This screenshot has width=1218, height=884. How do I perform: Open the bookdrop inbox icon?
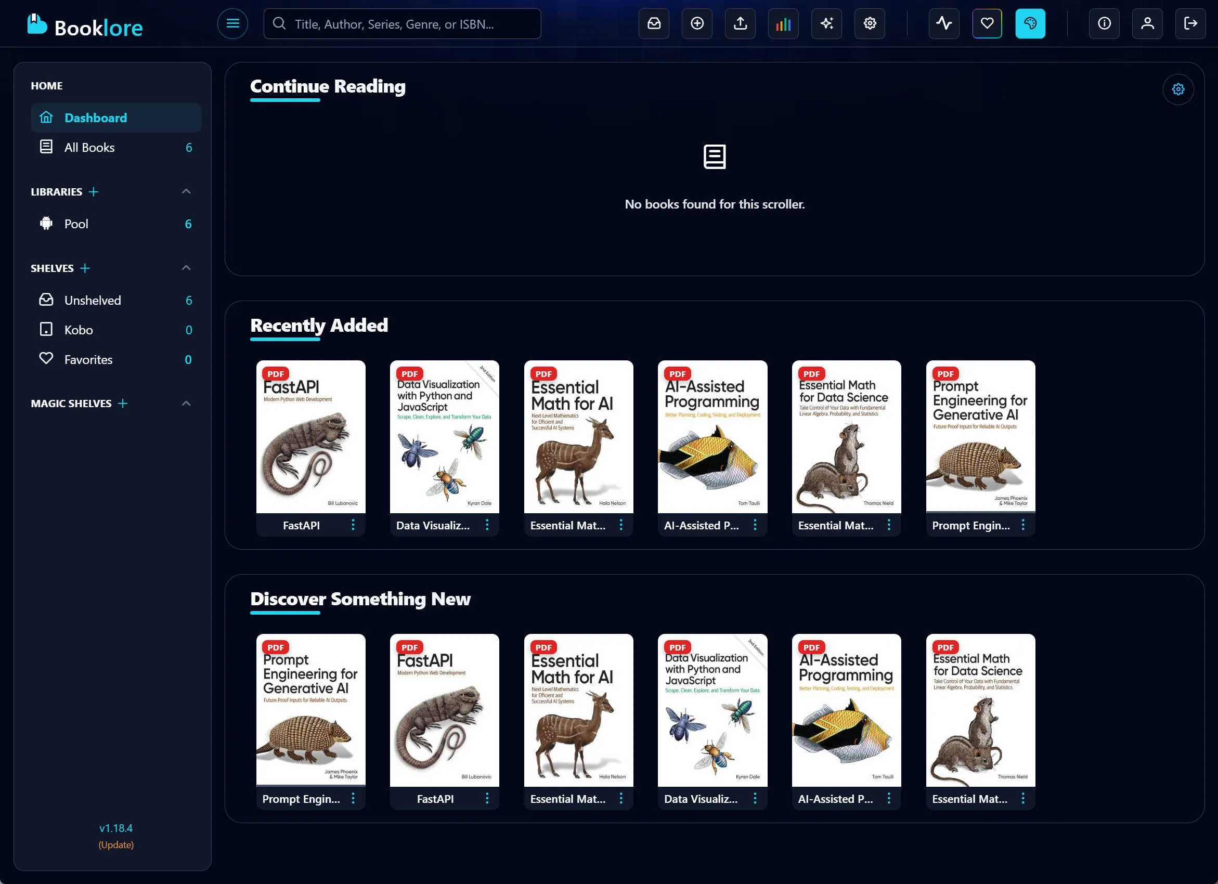click(x=654, y=23)
